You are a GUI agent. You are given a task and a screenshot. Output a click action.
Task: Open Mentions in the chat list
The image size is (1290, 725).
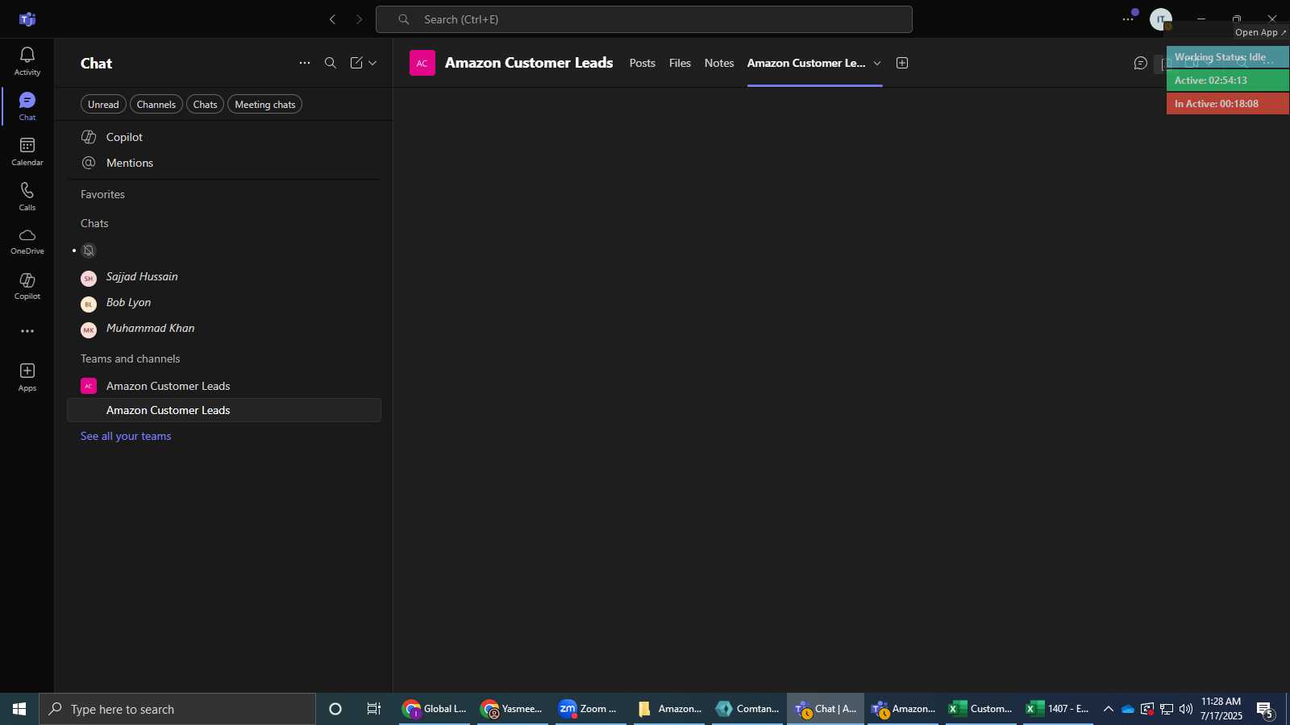click(224, 163)
